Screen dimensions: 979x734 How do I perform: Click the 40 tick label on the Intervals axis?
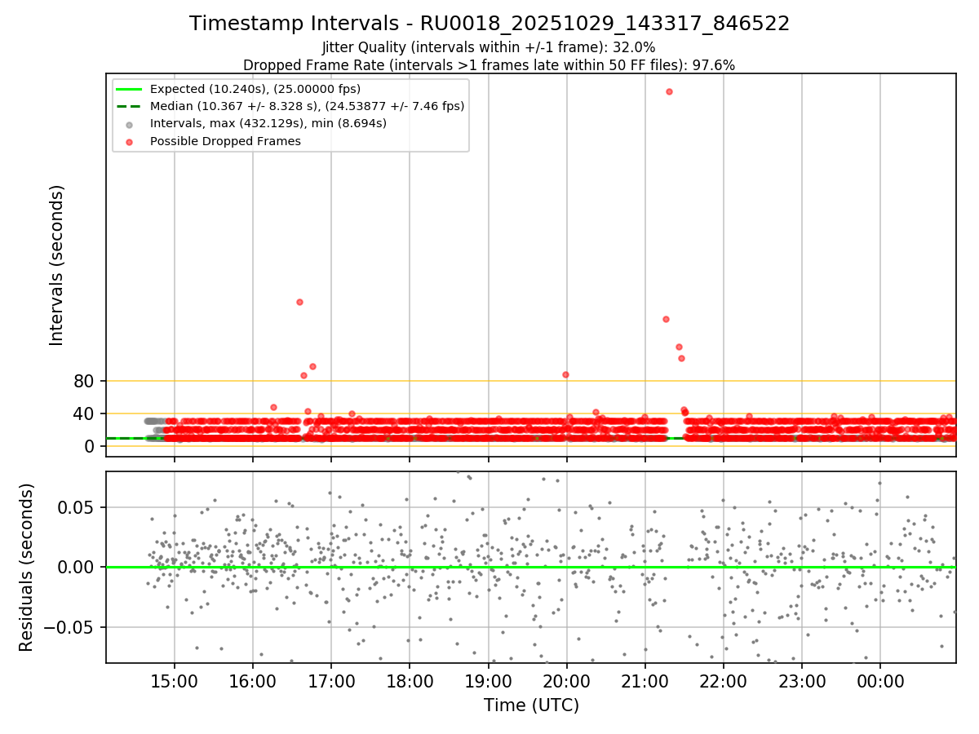click(86, 413)
